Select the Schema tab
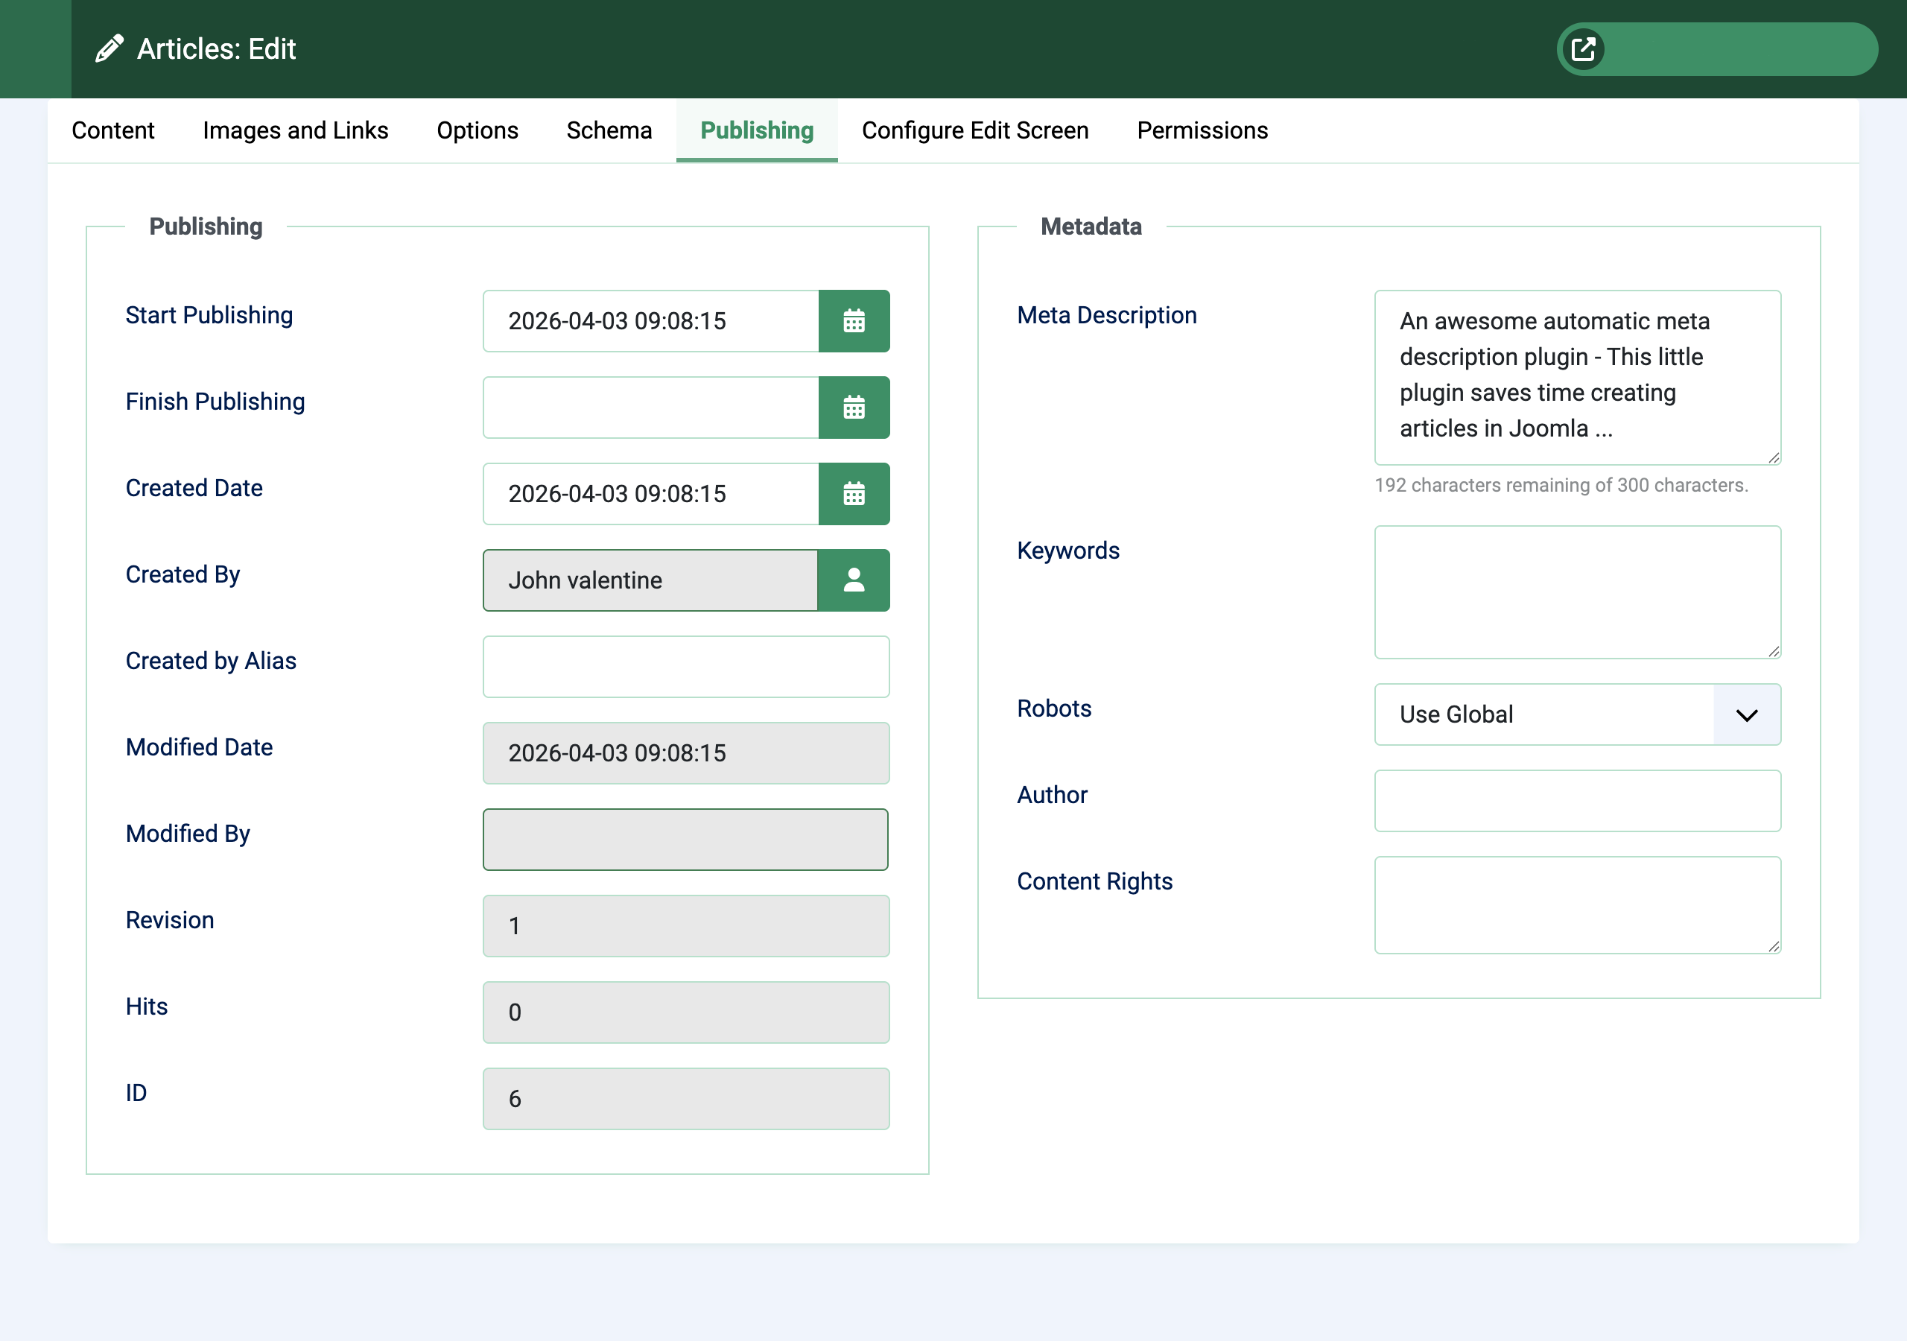The height and width of the screenshot is (1341, 1907). 609,130
